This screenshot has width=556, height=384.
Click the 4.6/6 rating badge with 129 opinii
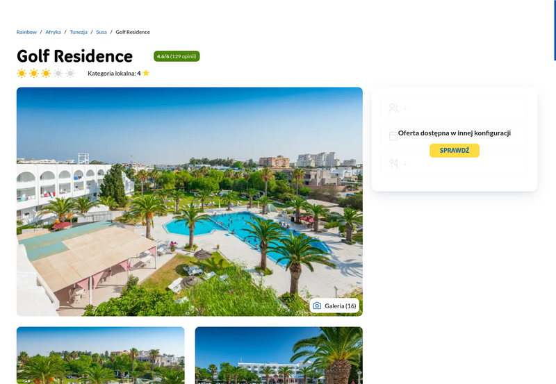click(177, 56)
